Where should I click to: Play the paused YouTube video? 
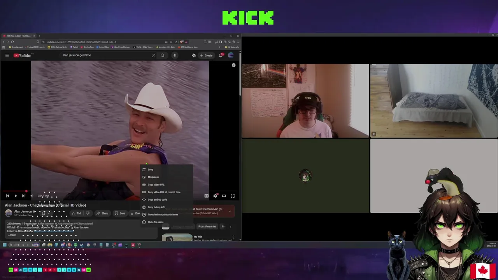[x=16, y=196]
